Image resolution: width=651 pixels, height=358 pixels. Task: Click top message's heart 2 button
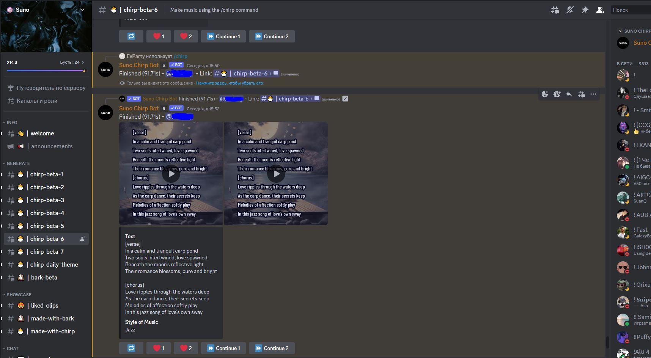pyautogui.click(x=186, y=36)
